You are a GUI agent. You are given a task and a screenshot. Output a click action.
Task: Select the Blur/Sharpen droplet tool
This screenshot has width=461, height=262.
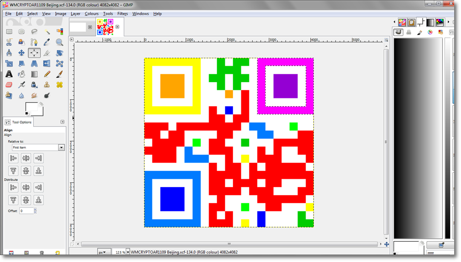pyautogui.click(x=21, y=95)
